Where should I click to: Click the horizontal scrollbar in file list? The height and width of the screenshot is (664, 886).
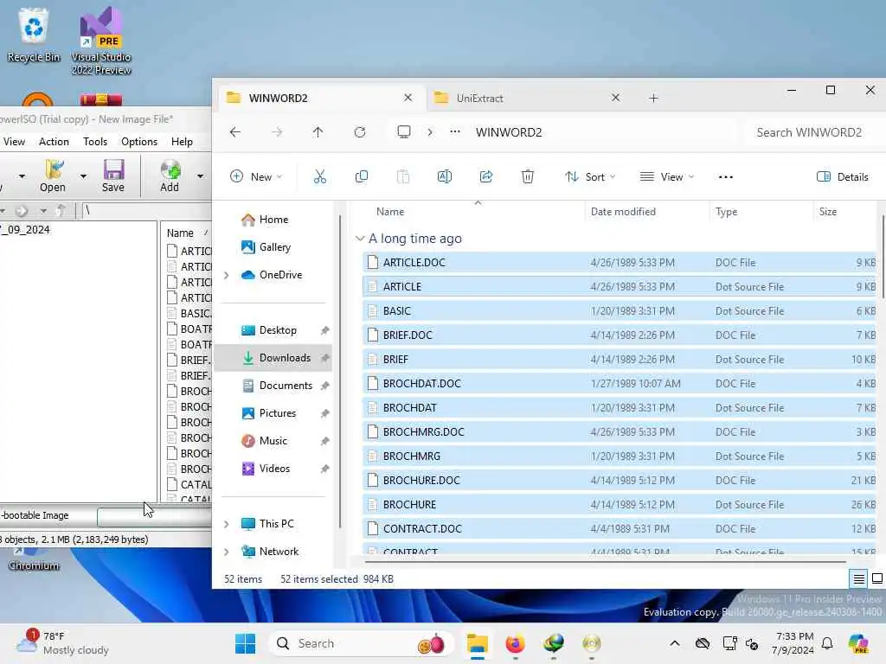(x=605, y=562)
